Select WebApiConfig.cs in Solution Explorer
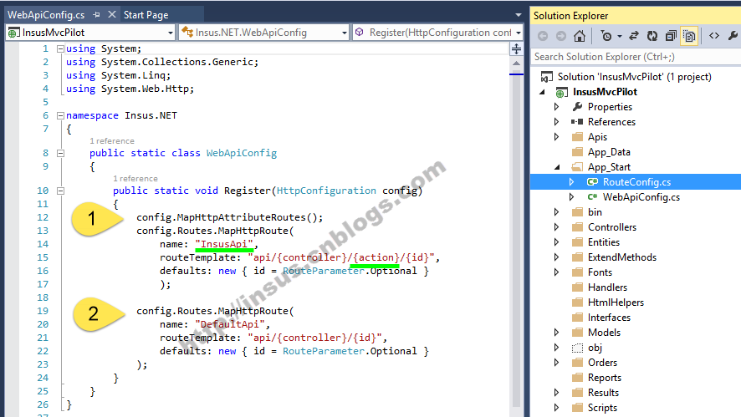The image size is (741, 417). [641, 197]
